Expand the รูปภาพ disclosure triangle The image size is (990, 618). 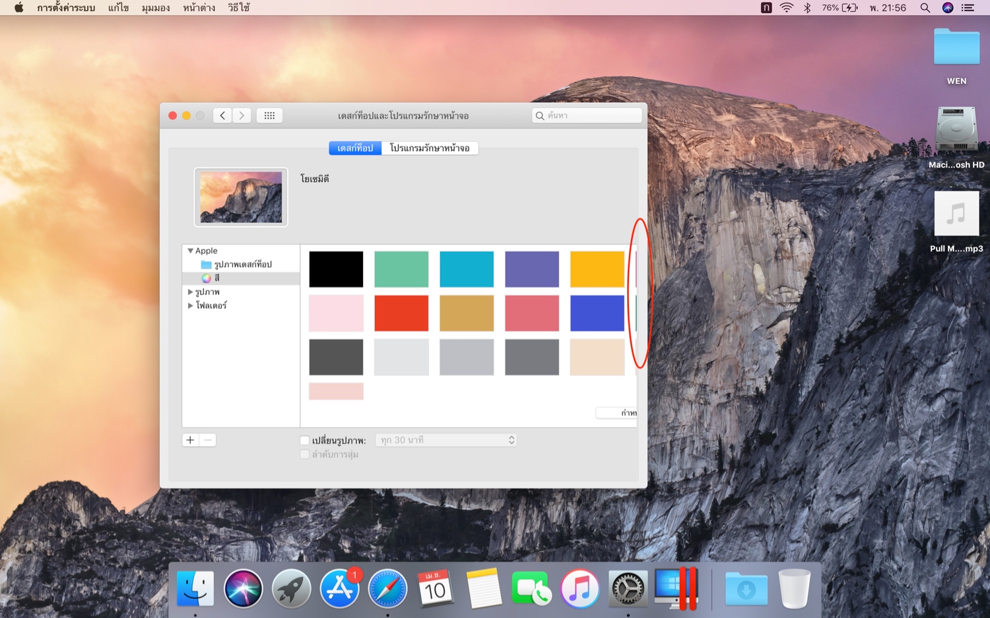click(190, 292)
